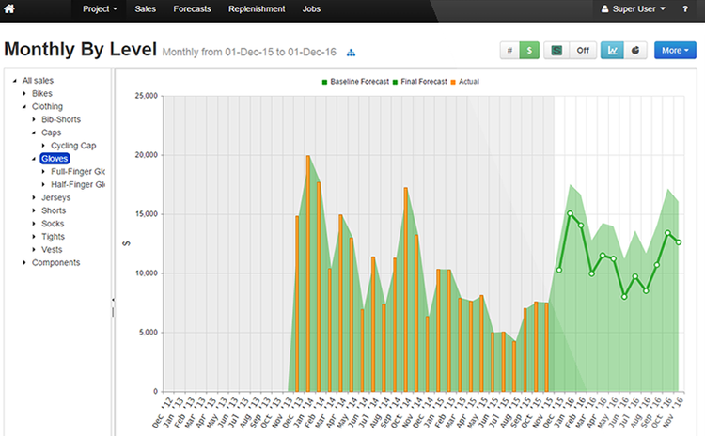Image resolution: width=705 pixels, height=436 pixels.
Task: Expand the Bikes tree node arrow
Action: click(x=24, y=94)
